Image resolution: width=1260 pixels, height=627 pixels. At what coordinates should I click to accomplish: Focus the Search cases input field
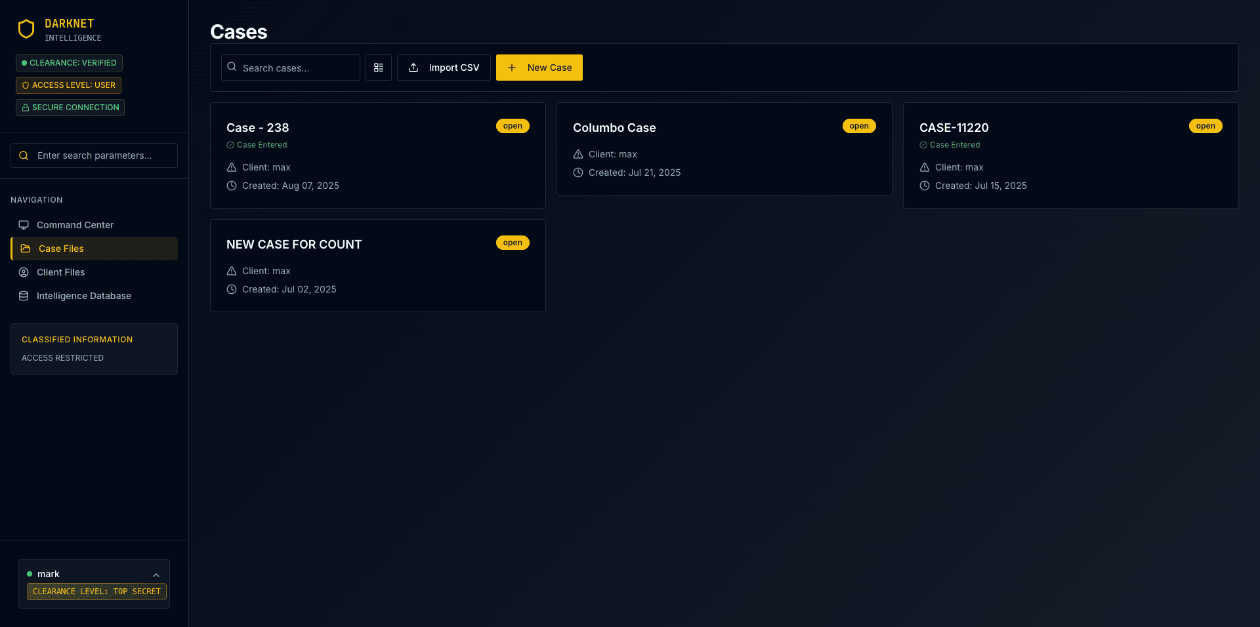tap(291, 68)
